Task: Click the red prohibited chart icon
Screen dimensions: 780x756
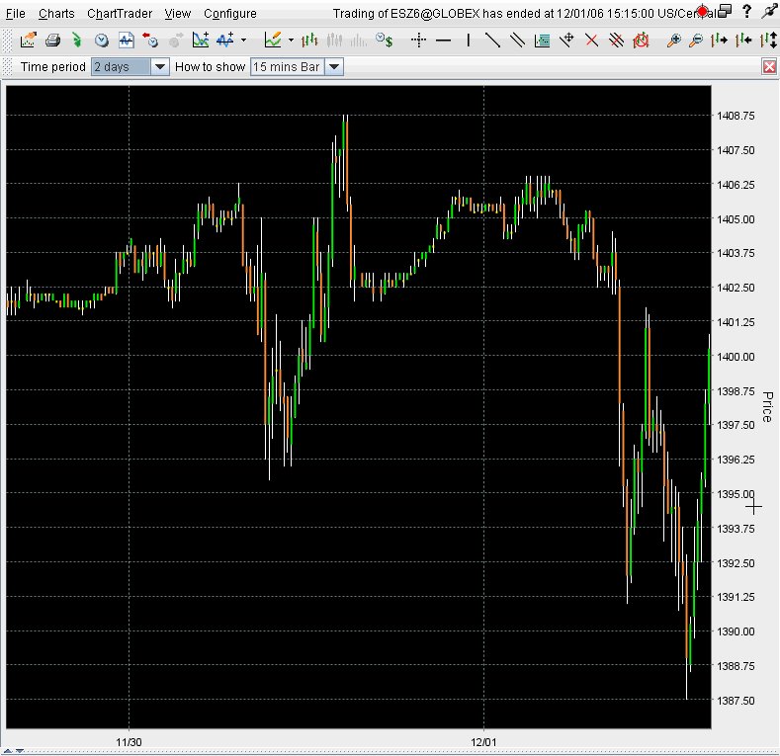Action: [x=641, y=40]
